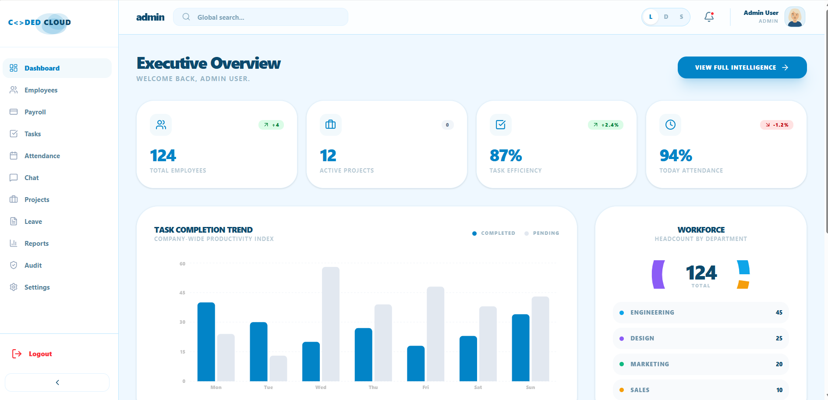The height and width of the screenshot is (400, 828).
Task: Click the +2.4% efficiency badge
Action: (605, 125)
